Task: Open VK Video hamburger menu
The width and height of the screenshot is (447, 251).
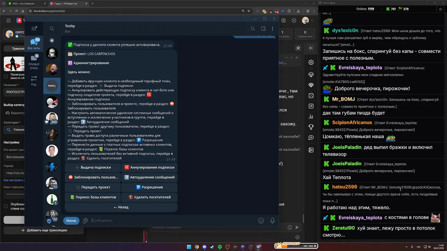Action: point(8,21)
